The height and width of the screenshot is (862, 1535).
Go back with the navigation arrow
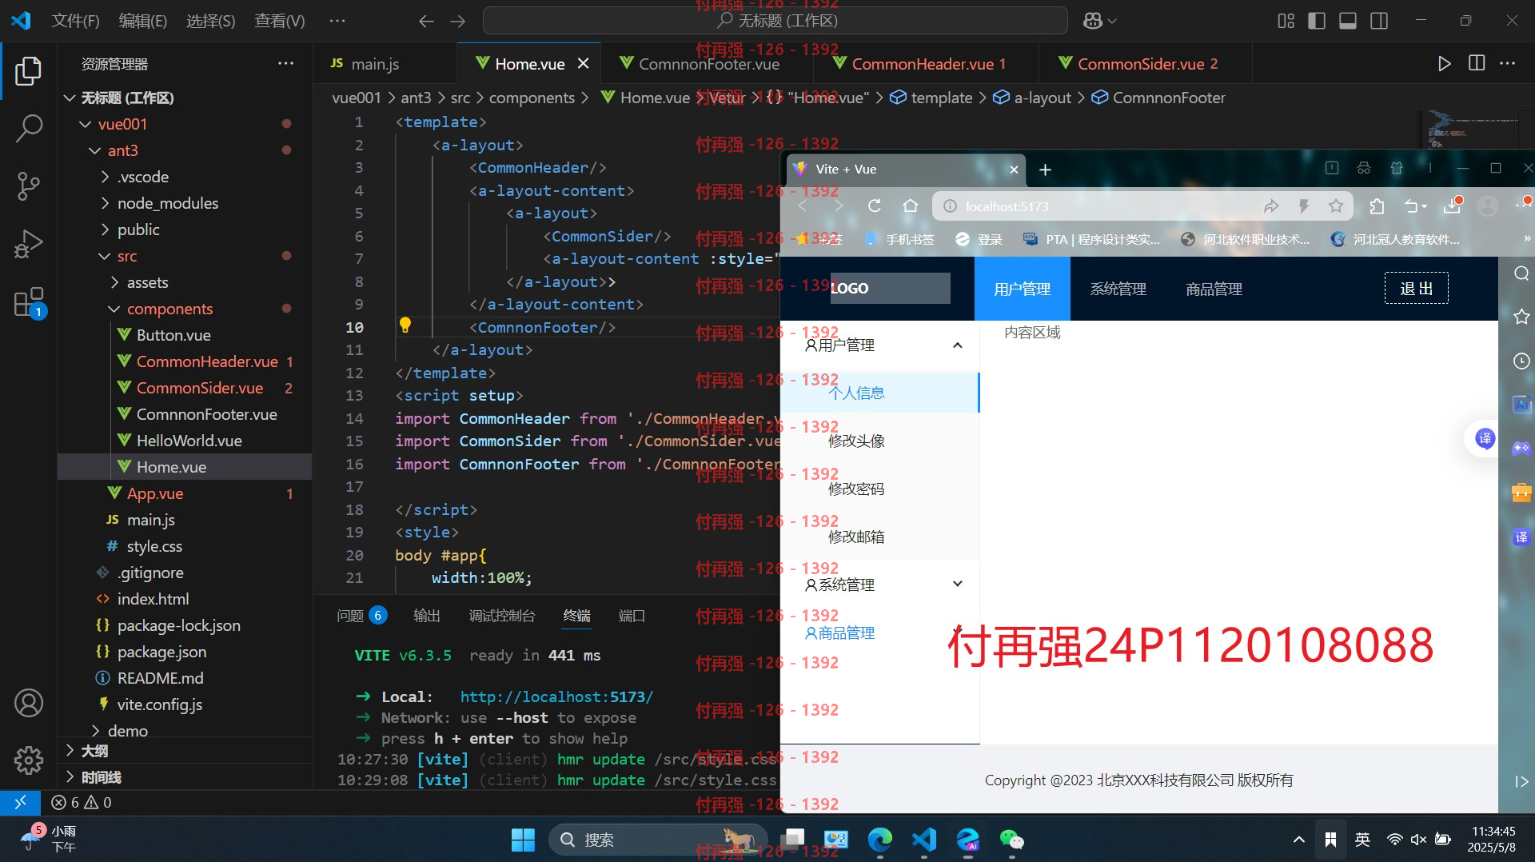[426, 21]
